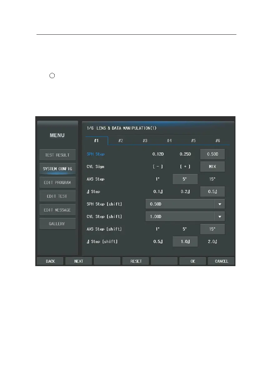Switch to the #5 tab

pos(194,141)
